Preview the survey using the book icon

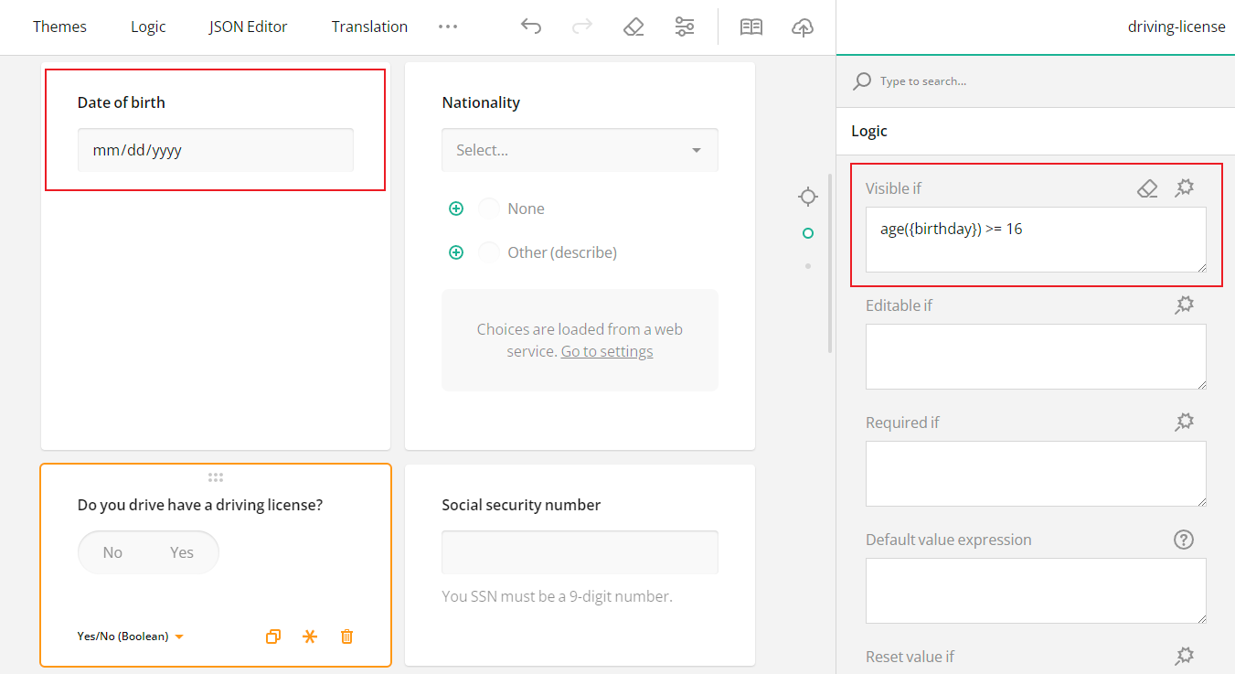point(751,27)
